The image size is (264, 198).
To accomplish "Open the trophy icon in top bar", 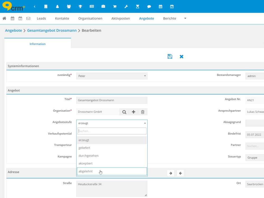I will 80,7.
